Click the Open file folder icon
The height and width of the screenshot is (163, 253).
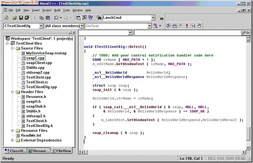coord(15,18)
